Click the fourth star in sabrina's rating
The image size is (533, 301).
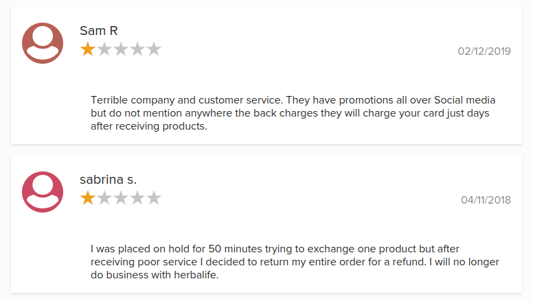pyautogui.click(x=137, y=198)
